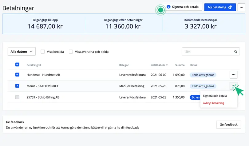Toggle the select-all payments checkbox

pyautogui.click(x=17, y=65)
